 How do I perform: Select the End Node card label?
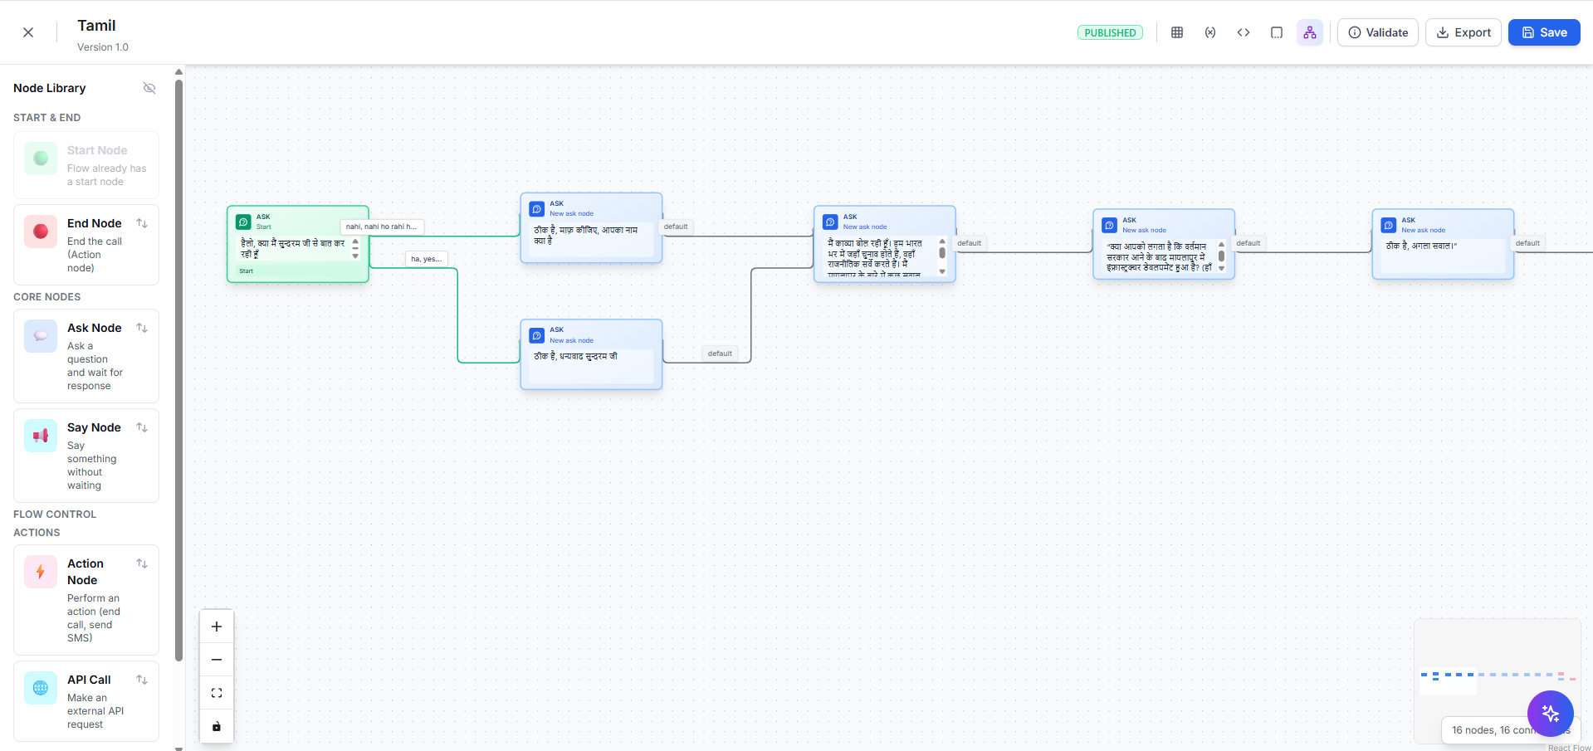(95, 223)
